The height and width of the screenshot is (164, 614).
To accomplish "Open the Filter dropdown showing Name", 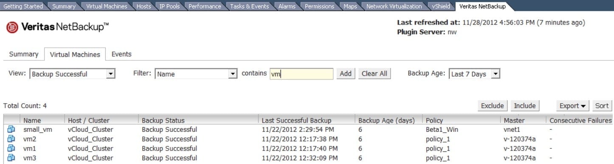I will point(196,74).
